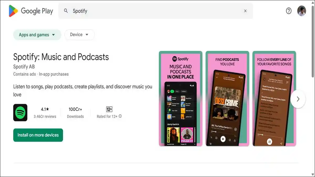The width and height of the screenshot is (315, 177).
Task: Click the Spotify app icon
Action: [20, 112]
